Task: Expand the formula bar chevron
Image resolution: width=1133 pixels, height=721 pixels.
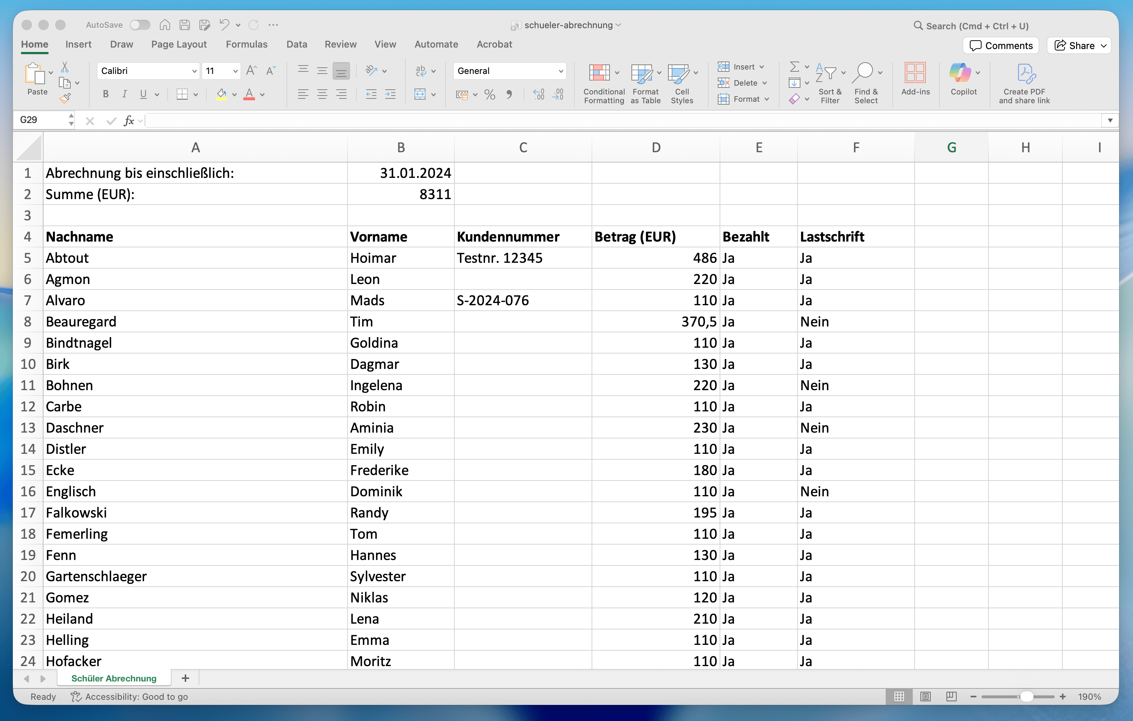Action: coord(1110,120)
